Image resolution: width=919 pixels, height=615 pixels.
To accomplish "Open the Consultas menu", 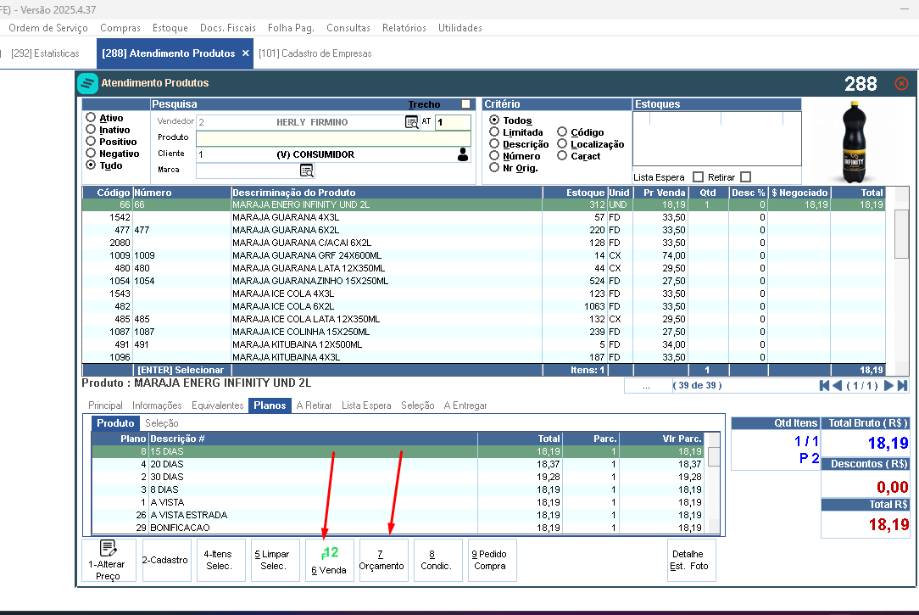I will click(x=348, y=27).
